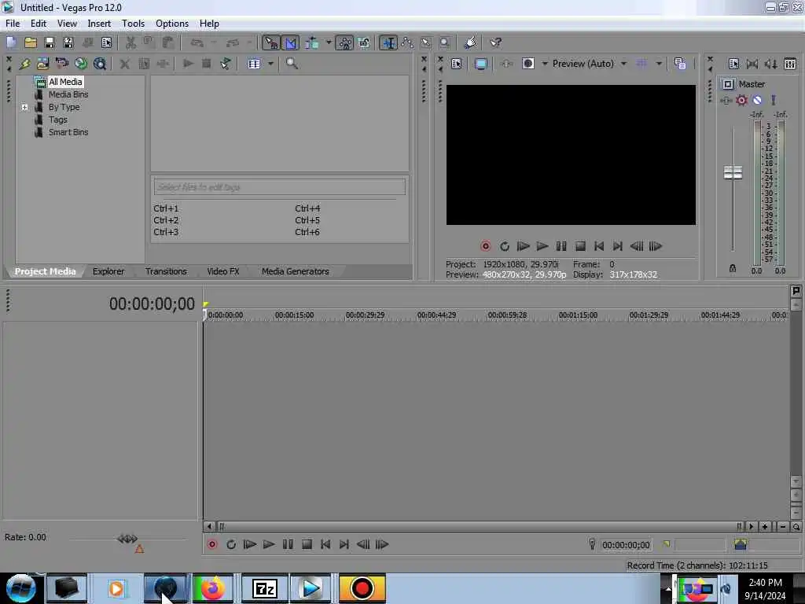Select the Selection Edit tool
This screenshot has height=604, width=805.
click(425, 42)
